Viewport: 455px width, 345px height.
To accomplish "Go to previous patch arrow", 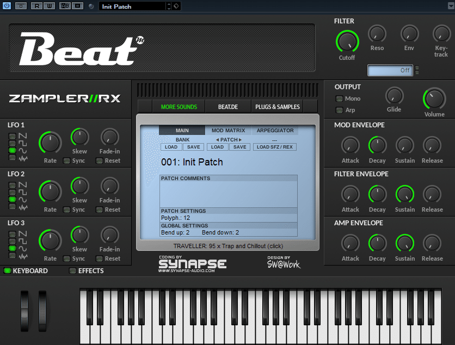I will (x=217, y=140).
